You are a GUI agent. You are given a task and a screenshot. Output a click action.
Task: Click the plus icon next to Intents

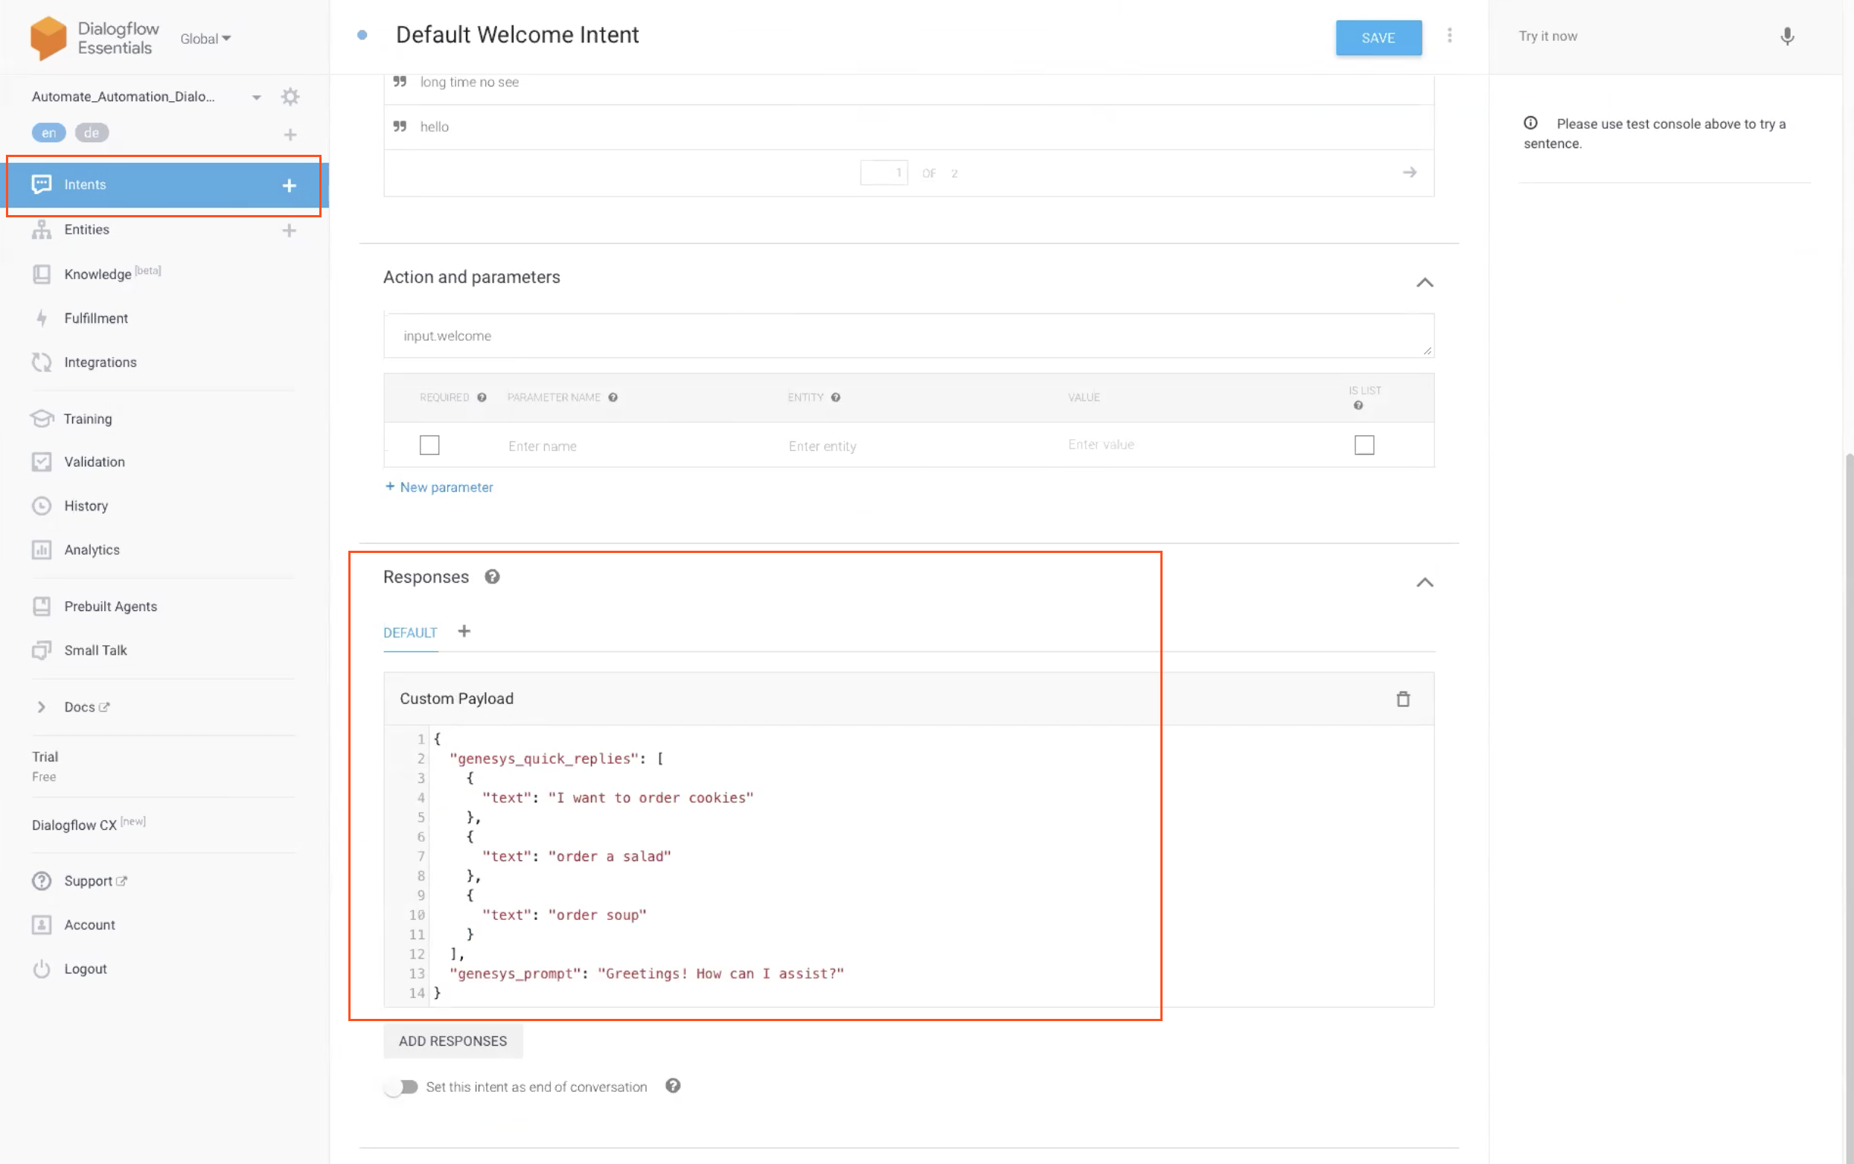pyautogui.click(x=289, y=185)
